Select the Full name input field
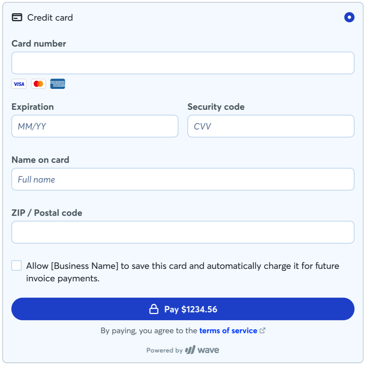The image size is (366, 365). point(183,179)
